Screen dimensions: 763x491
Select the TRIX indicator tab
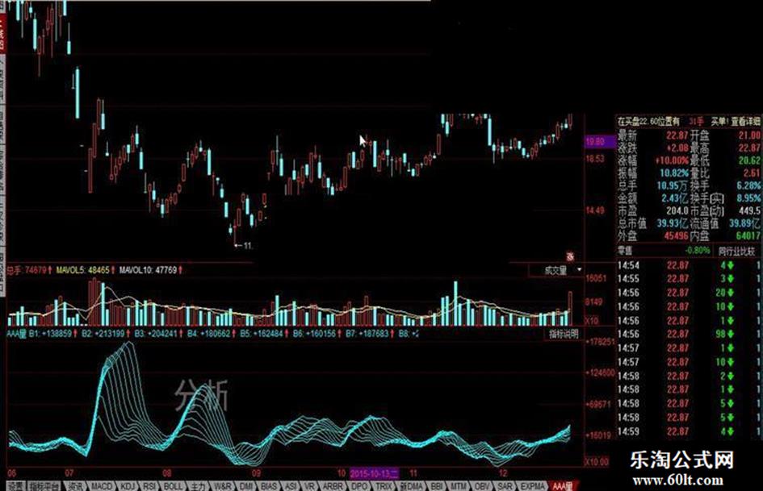(x=384, y=486)
